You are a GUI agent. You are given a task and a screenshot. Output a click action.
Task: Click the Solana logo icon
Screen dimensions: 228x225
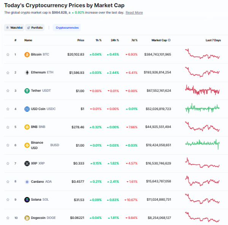click(27, 200)
